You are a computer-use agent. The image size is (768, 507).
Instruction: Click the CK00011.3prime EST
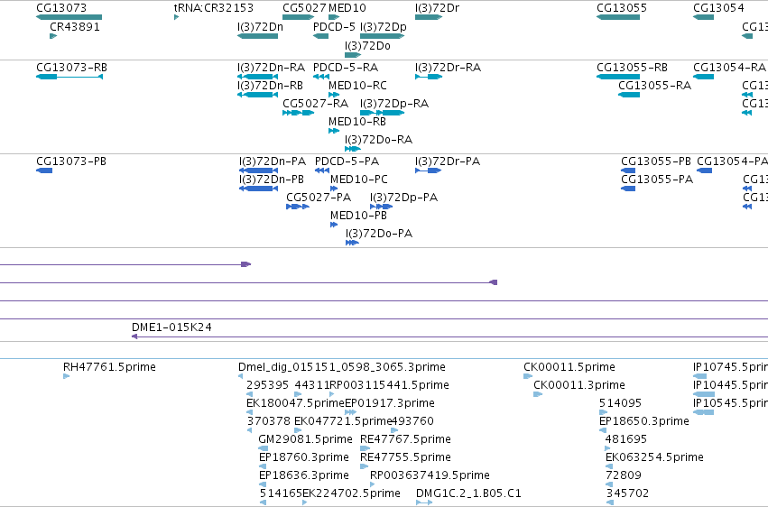pos(538,394)
